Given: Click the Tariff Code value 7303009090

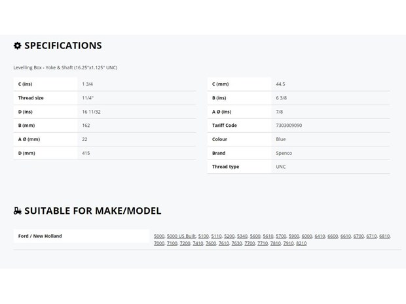Looking at the screenshot, I should point(289,126).
